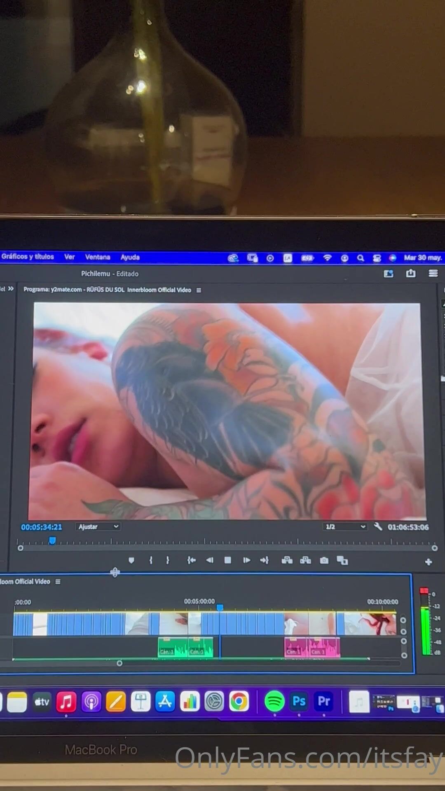The height and width of the screenshot is (791, 445).
Task: Click the Export Frame camera icon
Action: click(324, 561)
